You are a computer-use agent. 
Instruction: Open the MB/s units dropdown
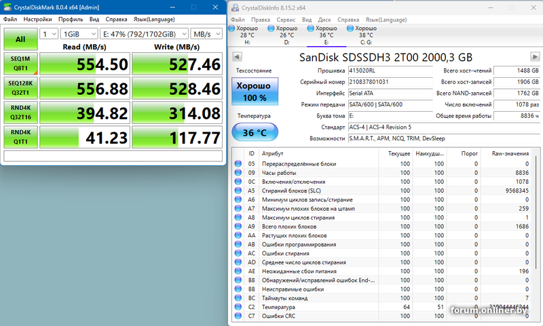(205, 33)
